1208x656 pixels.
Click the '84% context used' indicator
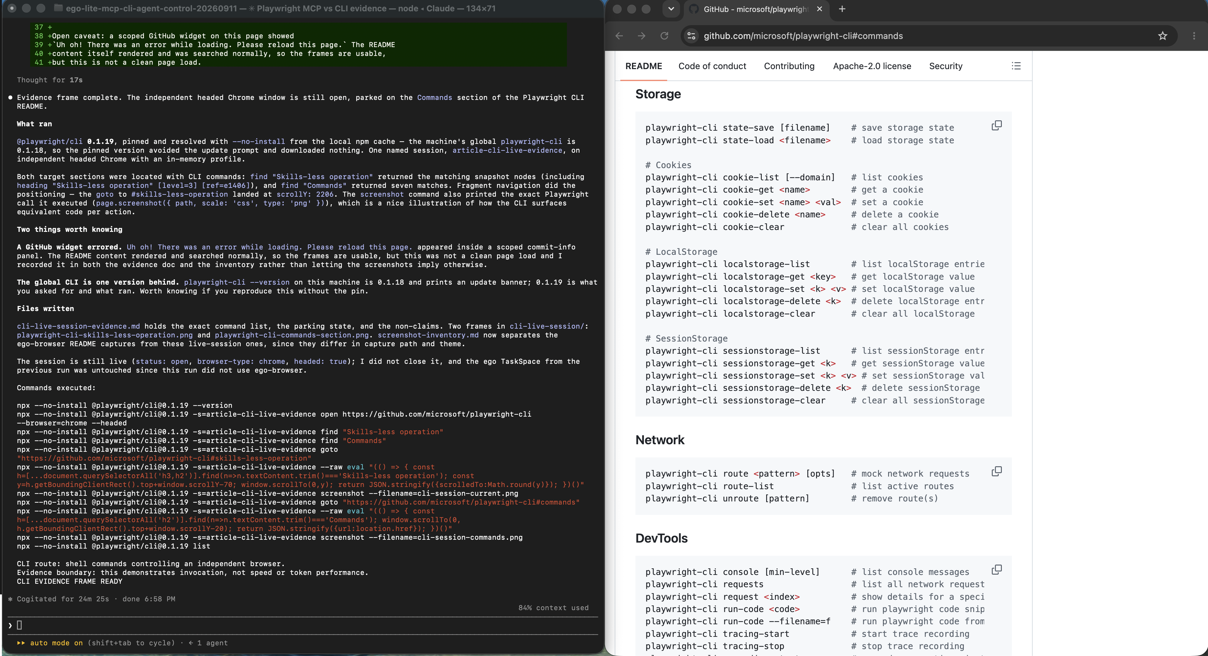[x=553, y=608]
